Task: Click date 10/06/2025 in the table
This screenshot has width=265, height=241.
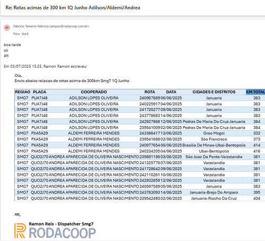Action: [171, 175]
